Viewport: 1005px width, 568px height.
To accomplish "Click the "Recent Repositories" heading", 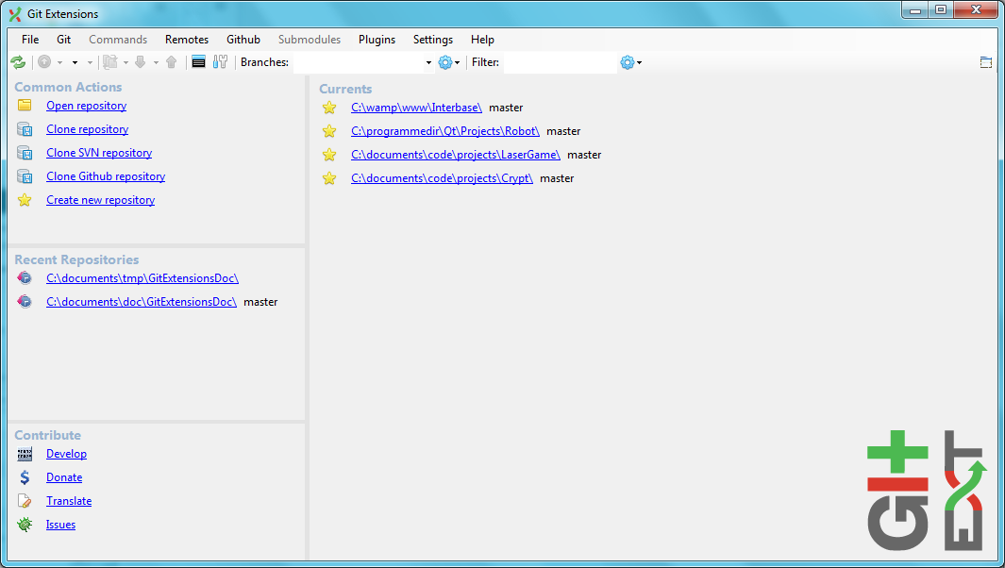I will pos(77,259).
